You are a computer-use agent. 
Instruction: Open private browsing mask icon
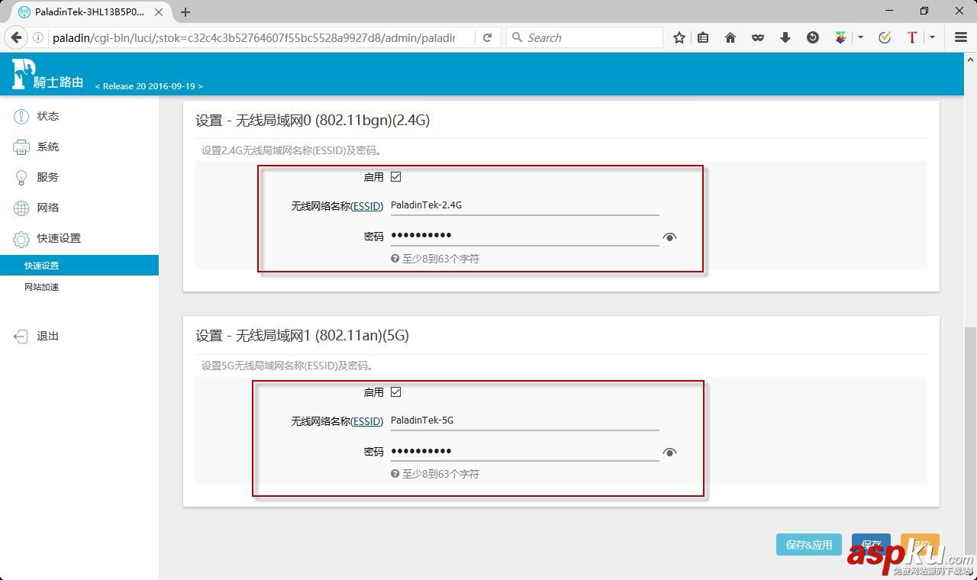coord(758,37)
